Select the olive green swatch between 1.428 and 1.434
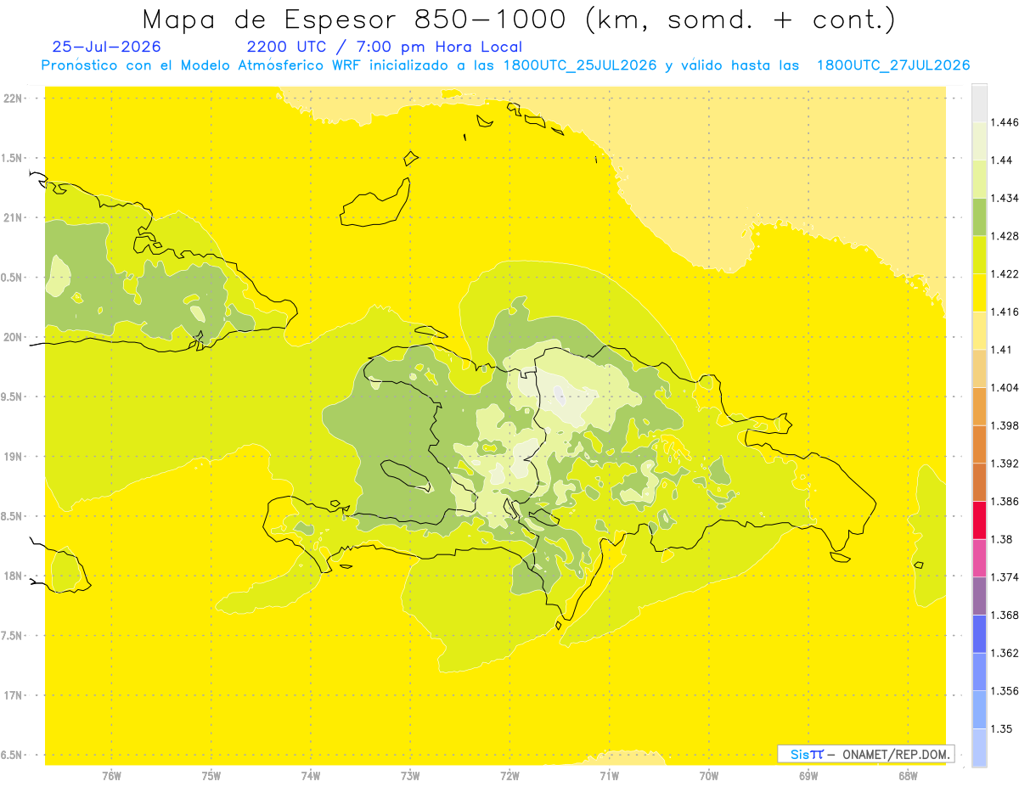 979,216
